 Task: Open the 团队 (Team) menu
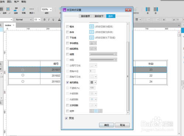coord(10,1)
